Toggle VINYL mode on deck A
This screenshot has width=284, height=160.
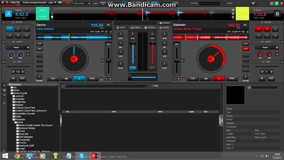click(40, 49)
